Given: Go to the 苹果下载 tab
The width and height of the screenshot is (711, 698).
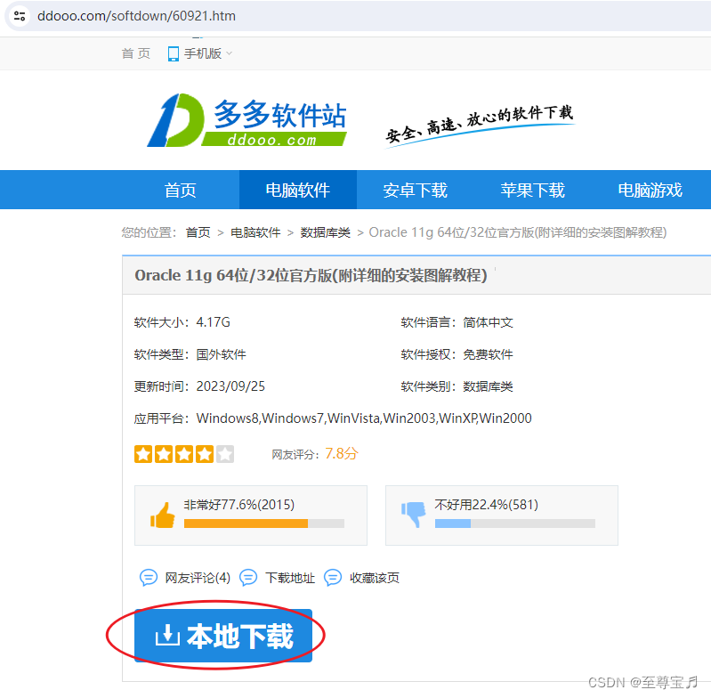Looking at the screenshot, I should coord(532,190).
